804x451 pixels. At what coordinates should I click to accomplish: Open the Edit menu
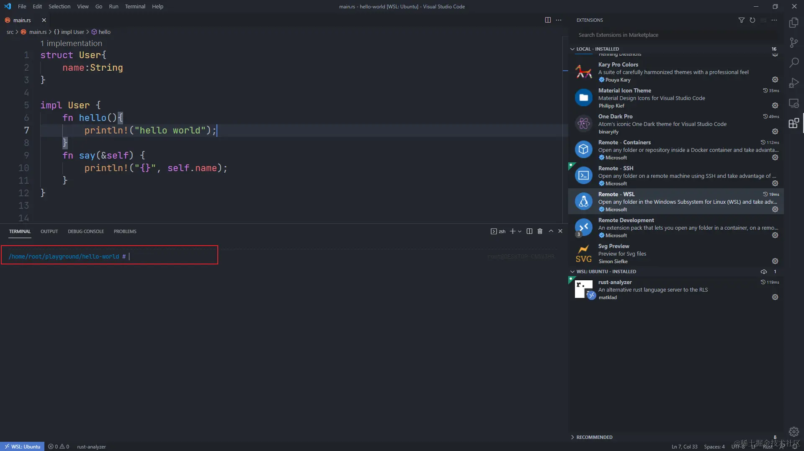tap(37, 6)
